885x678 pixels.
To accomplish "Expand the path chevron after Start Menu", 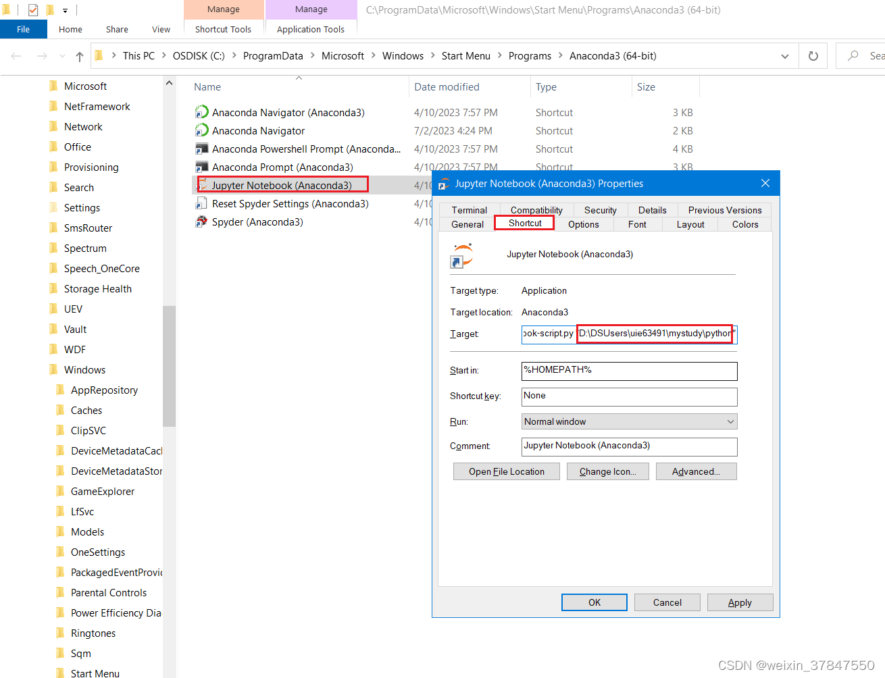I will click(499, 55).
